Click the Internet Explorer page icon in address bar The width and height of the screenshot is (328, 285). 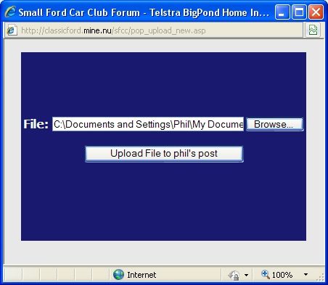[x=12, y=30]
